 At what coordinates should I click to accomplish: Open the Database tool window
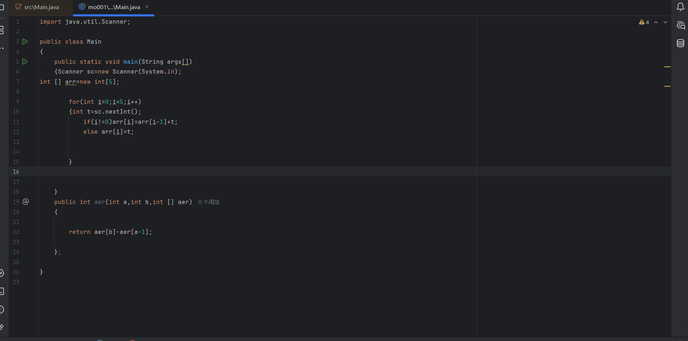pyautogui.click(x=680, y=43)
